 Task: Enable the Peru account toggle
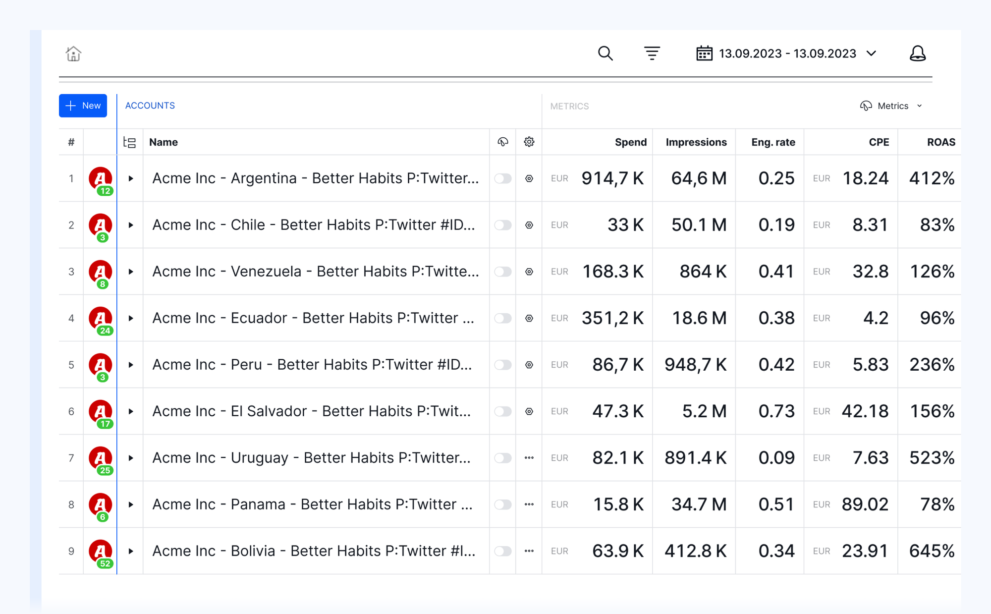tap(502, 365)
